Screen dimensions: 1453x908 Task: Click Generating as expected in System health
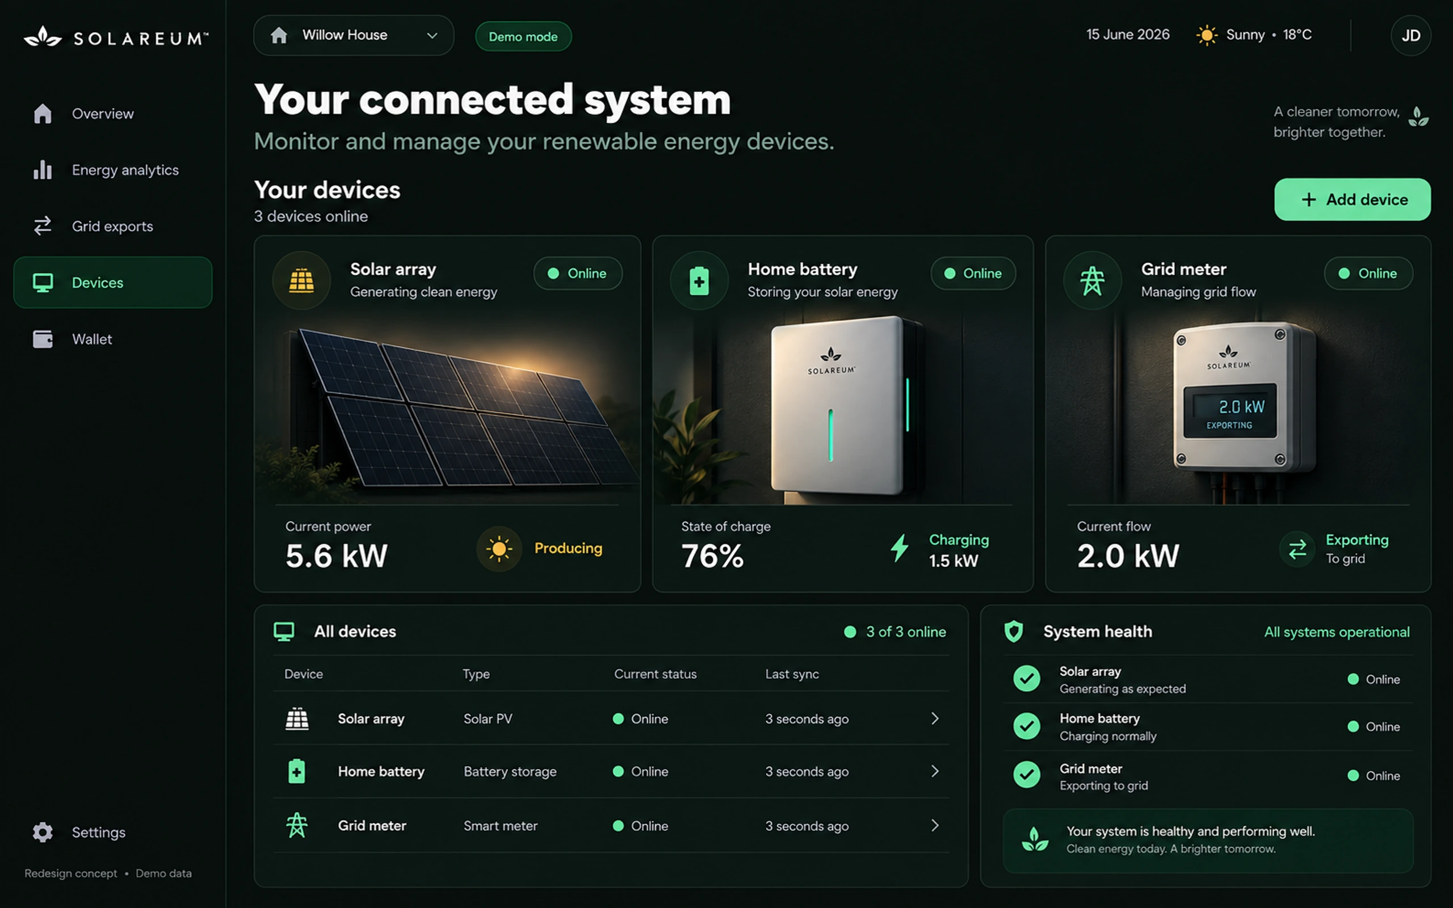point(1122,689)
